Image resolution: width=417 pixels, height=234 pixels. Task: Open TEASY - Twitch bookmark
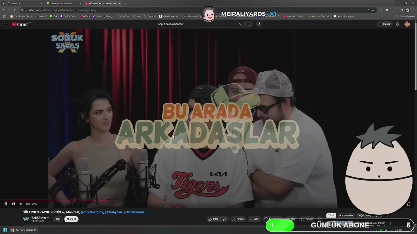click(68, 16)
